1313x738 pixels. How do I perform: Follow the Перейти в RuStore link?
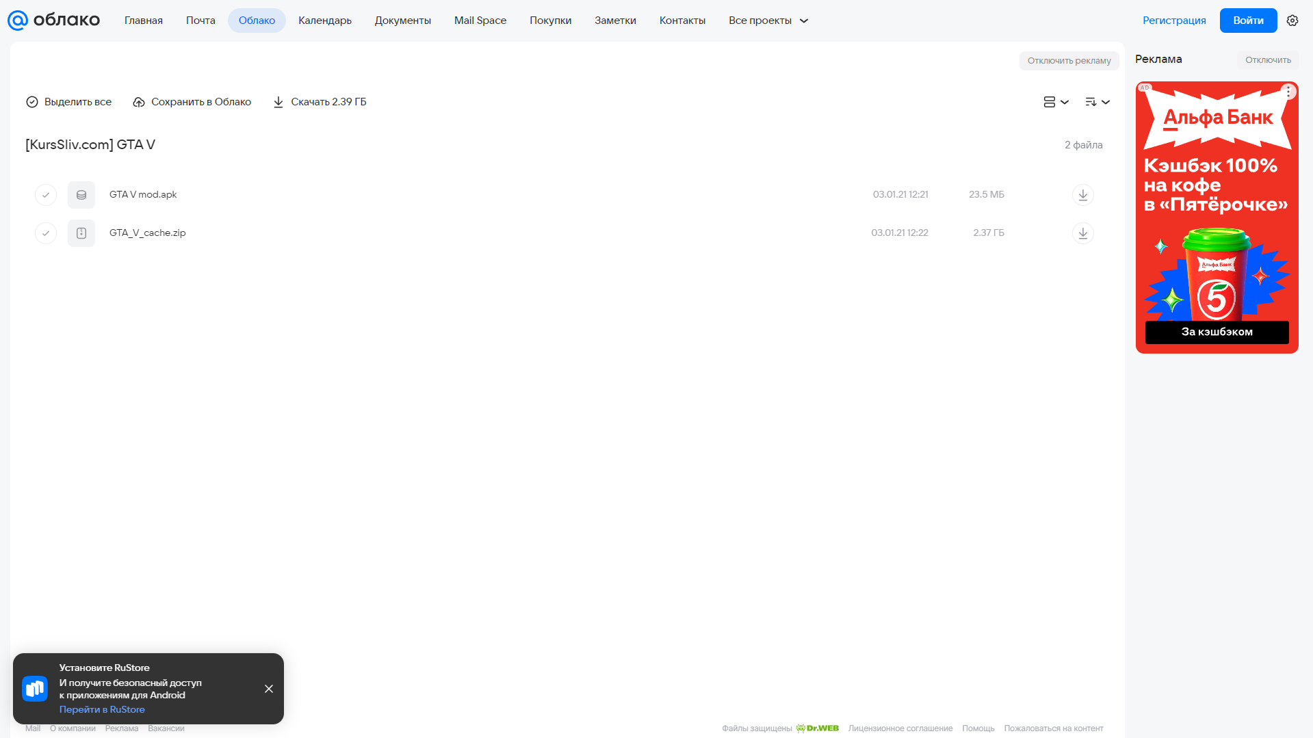point(102,709)
